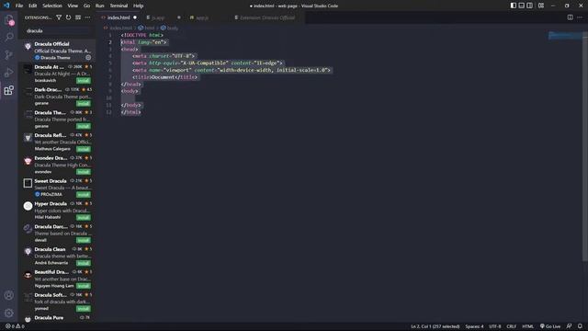This screenshot has height=331, width=588.
Task: Select the Hyper Dracula extension icon
Action: (28, 206)
